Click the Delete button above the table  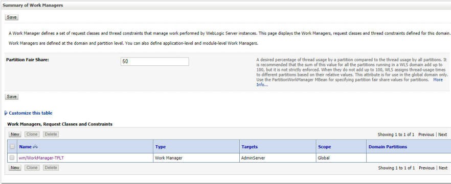51,134
